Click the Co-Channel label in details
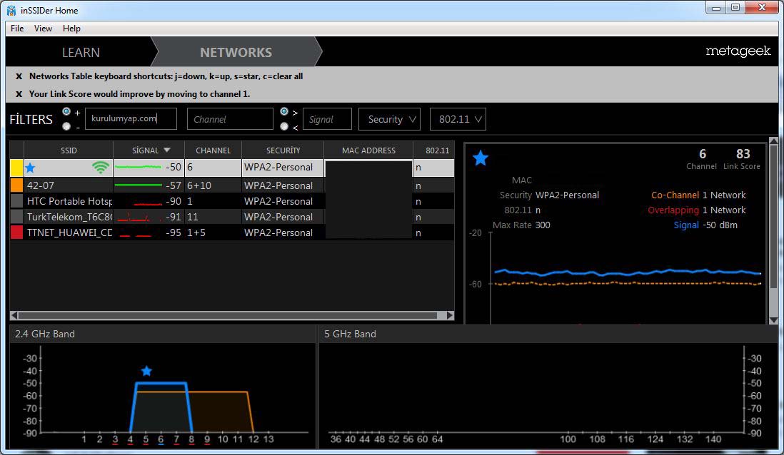Image resolution: width=784 pixels, height=455 pixels. coord(675,195)
